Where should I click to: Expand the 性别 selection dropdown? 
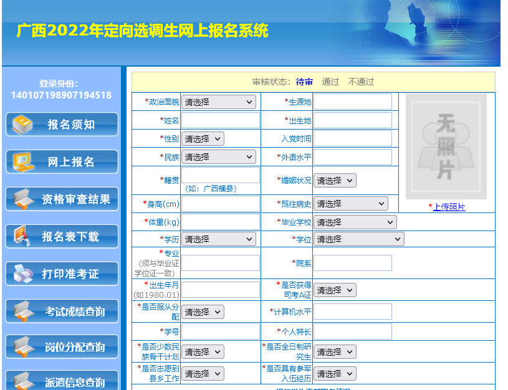(x=203, y=139)
